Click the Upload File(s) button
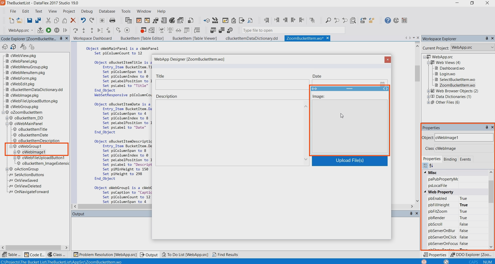This screenshot has width=495, height=264. coord(350,160)
